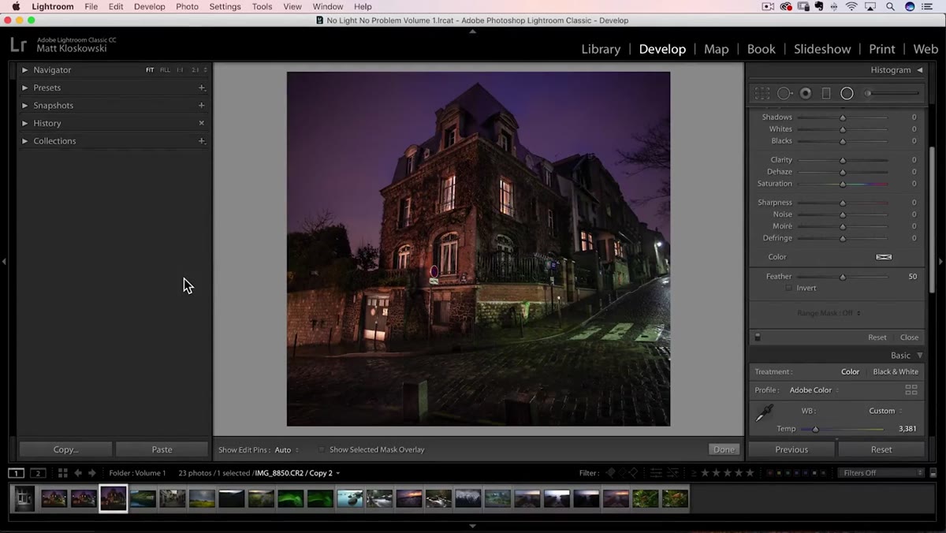Click the main window 1 display icon
Image resolution: width=946 pixels, height=533 pixels.
[x=16, y=473]
